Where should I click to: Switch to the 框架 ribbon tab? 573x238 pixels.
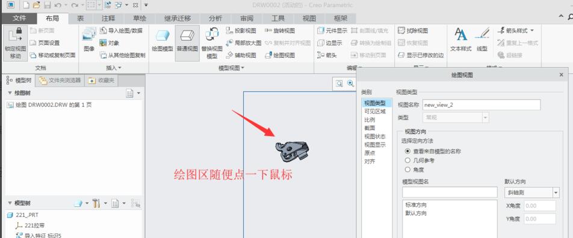pyautogui.click(x=341, y=19)
